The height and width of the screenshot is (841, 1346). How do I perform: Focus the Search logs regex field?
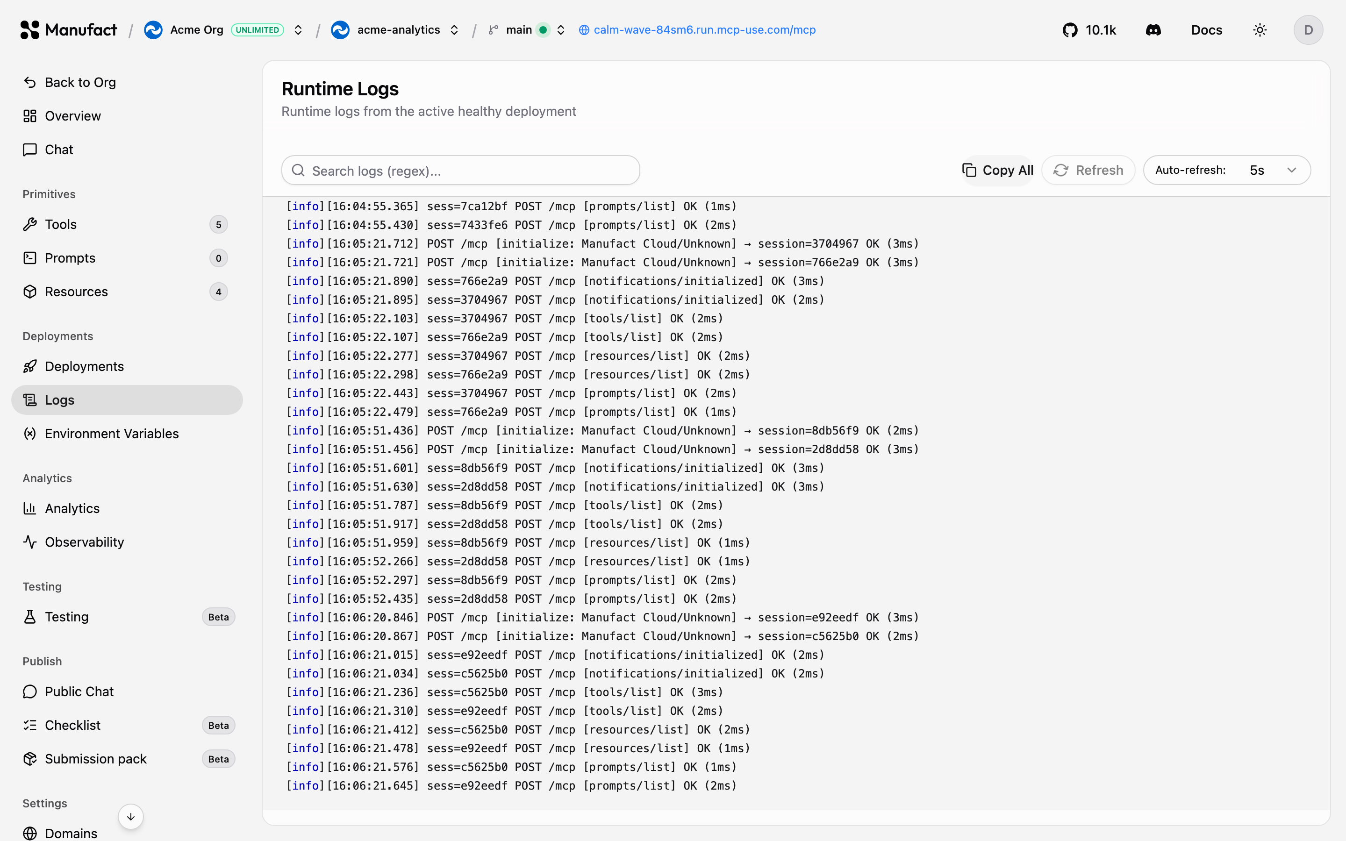click(x=460, y=170)
